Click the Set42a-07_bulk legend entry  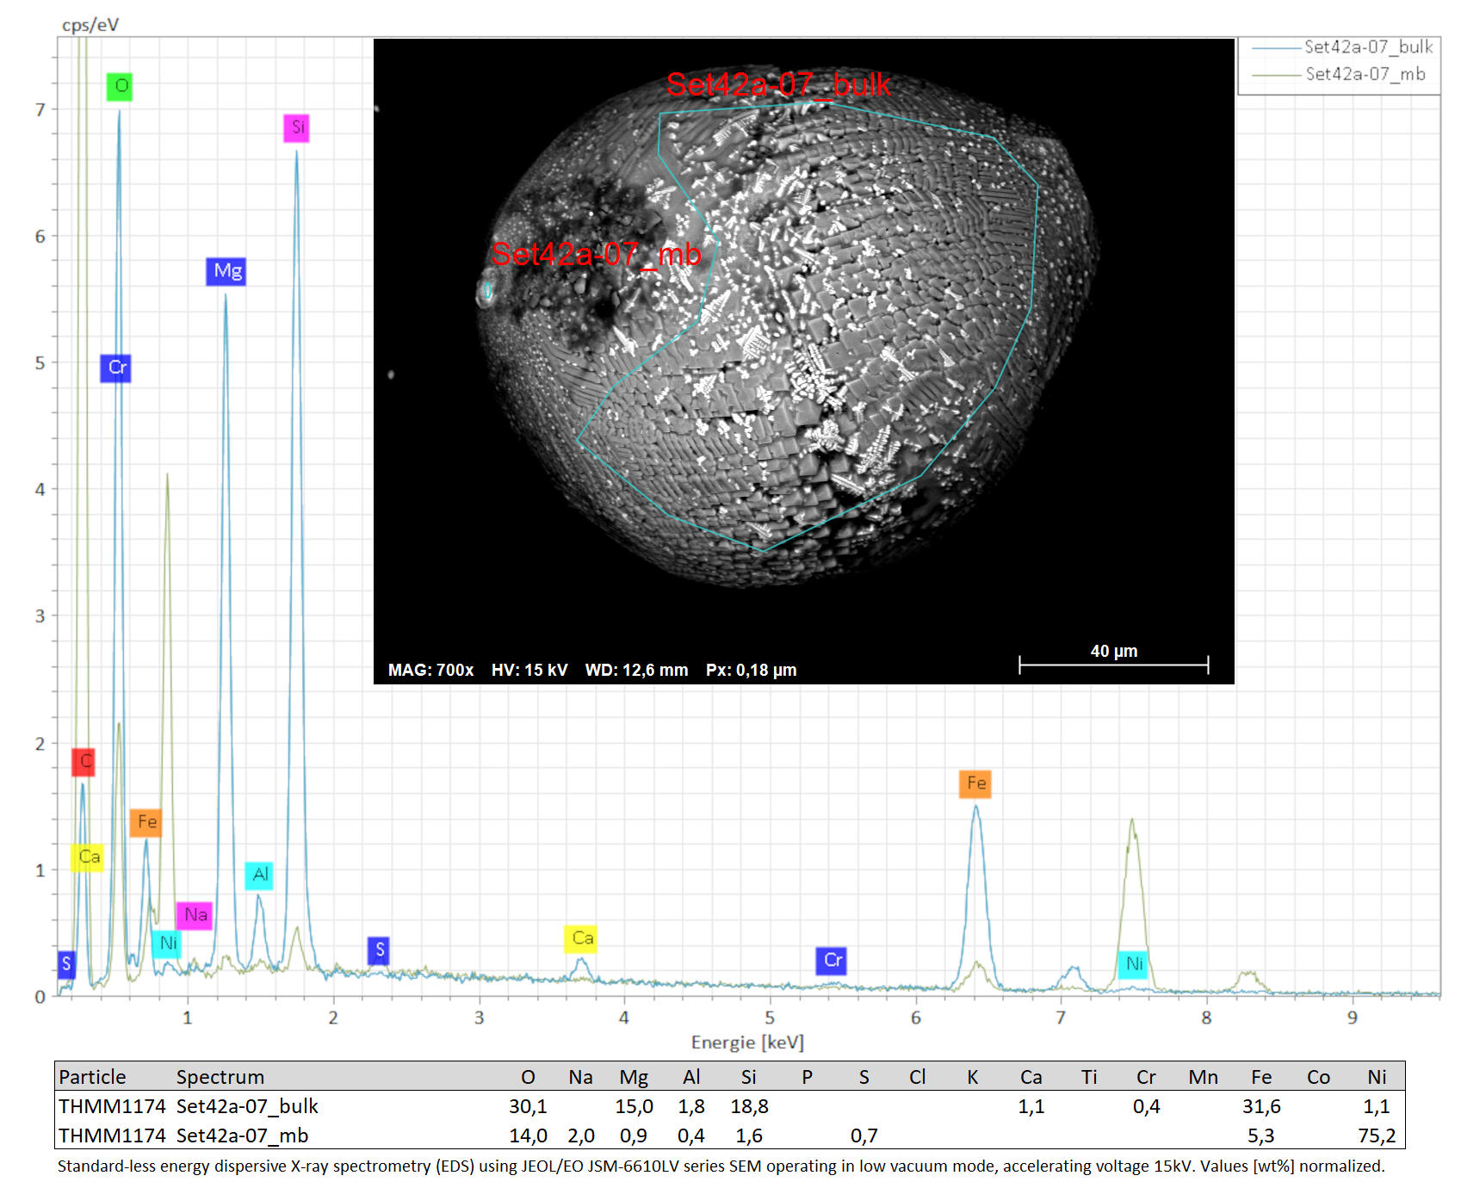[1342, 47]
